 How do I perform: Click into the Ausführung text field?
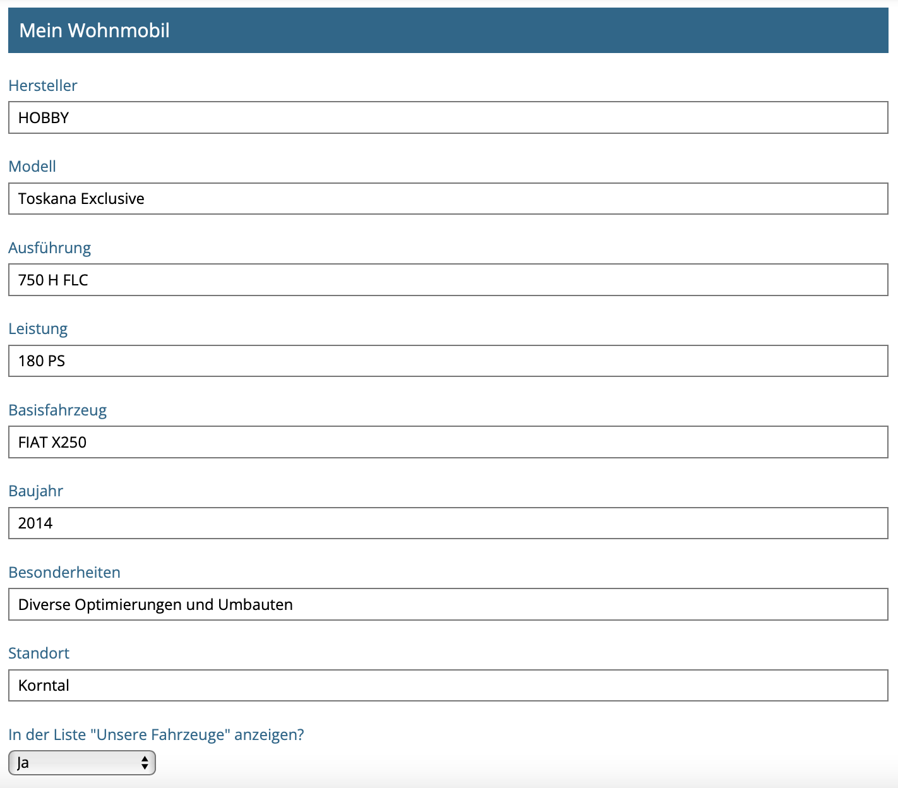[448, 280]
